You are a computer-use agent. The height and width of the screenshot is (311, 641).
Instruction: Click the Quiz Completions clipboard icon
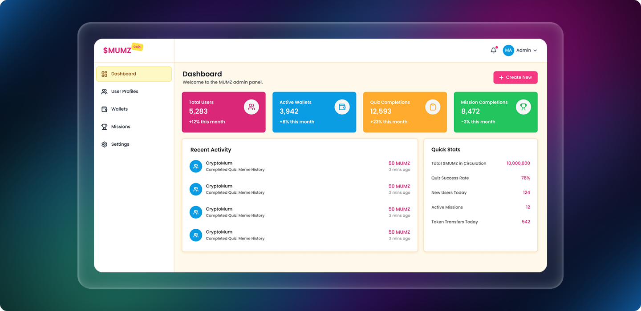click(x=433, y=107)
